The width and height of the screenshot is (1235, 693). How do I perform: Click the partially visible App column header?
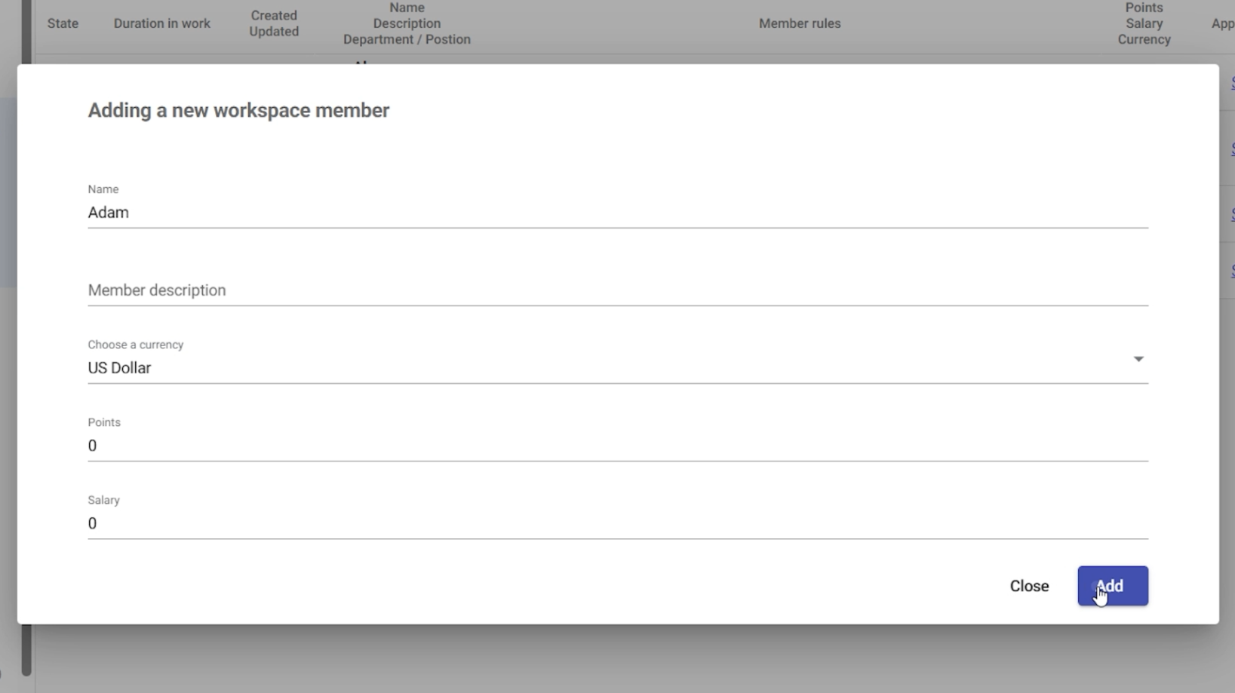1222,23
